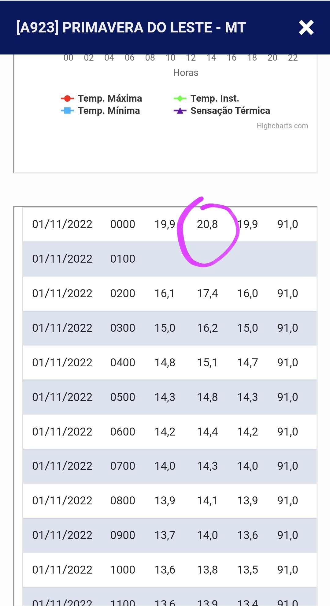330x606 pixels.
Task: Click the circled 20,8 value cell
Action: click(207, 224)
